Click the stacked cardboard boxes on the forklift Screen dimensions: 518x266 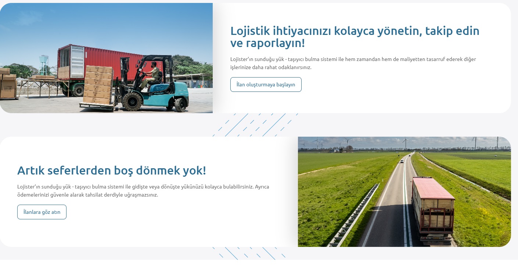[x=98, y=85]
